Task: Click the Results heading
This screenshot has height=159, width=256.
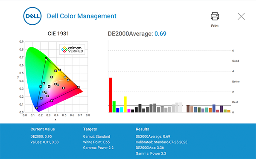Action: [143, 129]
